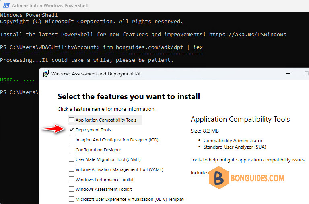Click the aka.ms/PSWindows URL in PowerShell

point(247,35)
